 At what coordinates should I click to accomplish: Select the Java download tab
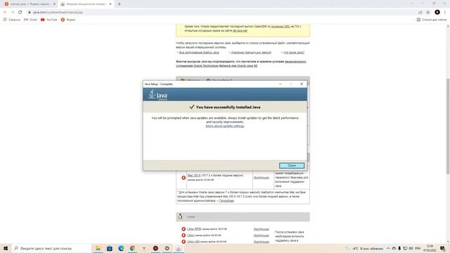(85, 4)
